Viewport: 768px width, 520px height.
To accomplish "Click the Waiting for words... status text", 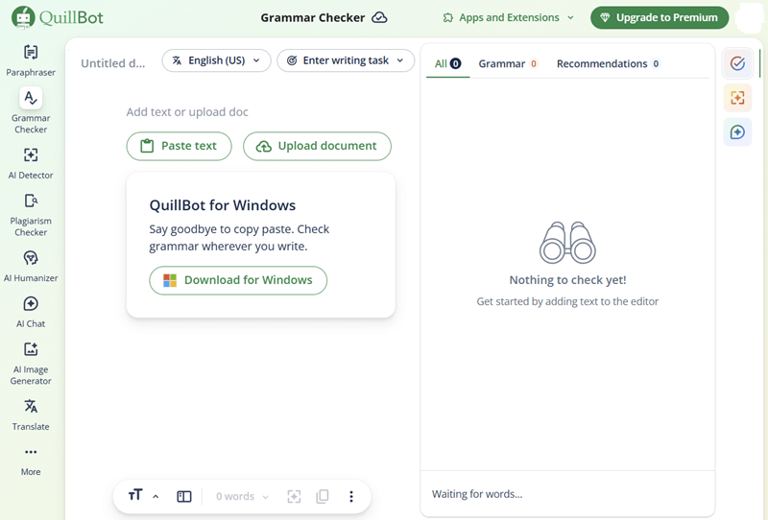I will tap(477, 494).
